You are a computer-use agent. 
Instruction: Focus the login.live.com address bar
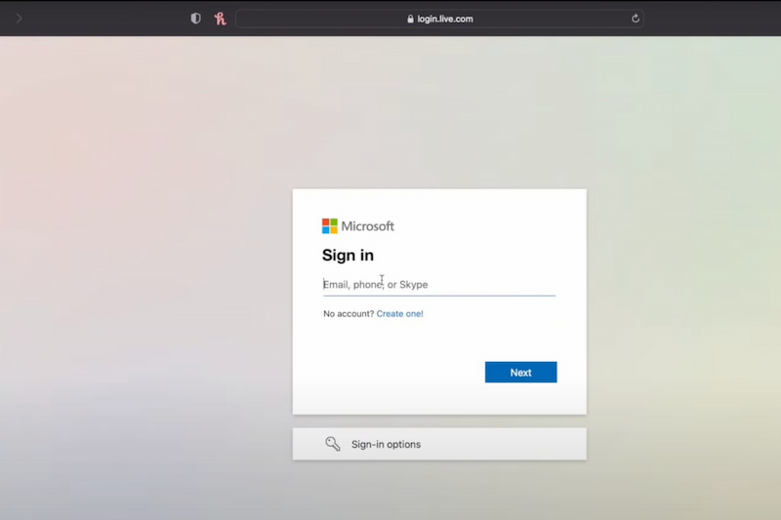pyautogui.click(x=439, y=19)
